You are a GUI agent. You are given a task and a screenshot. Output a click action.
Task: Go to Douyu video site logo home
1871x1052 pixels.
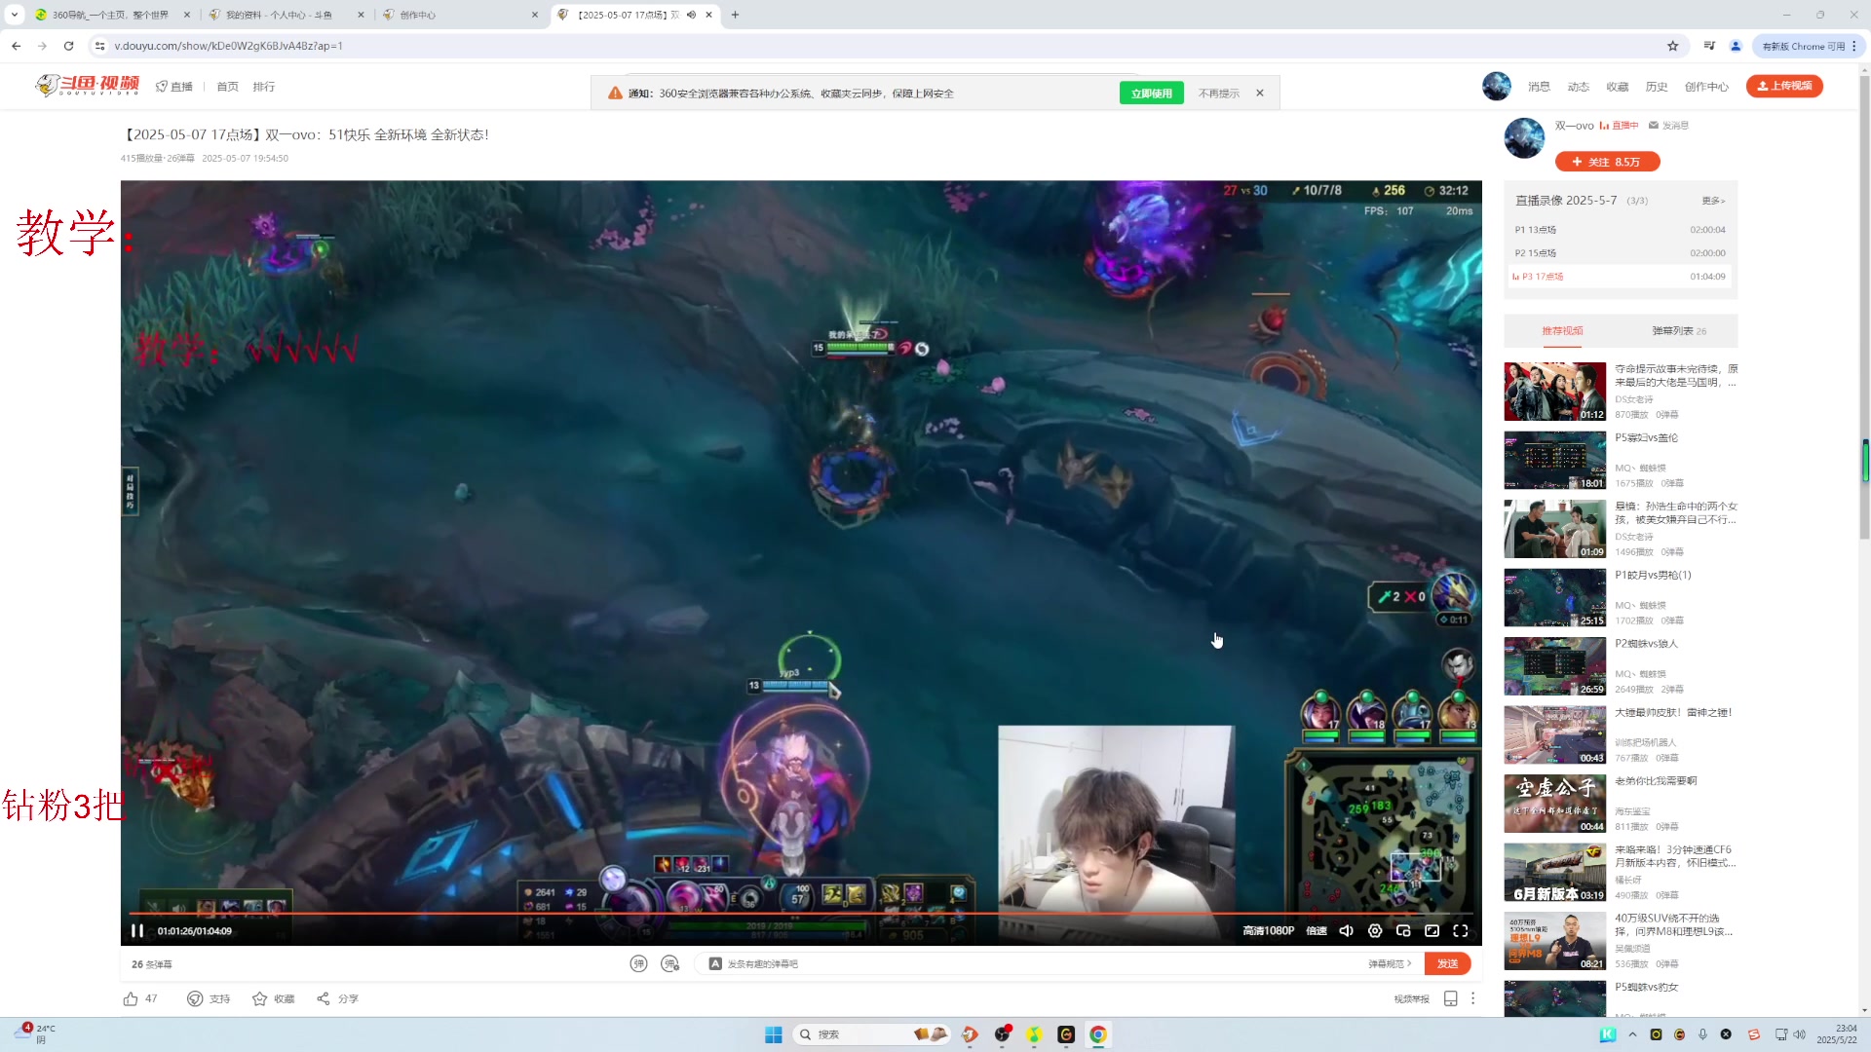point(88,86)
